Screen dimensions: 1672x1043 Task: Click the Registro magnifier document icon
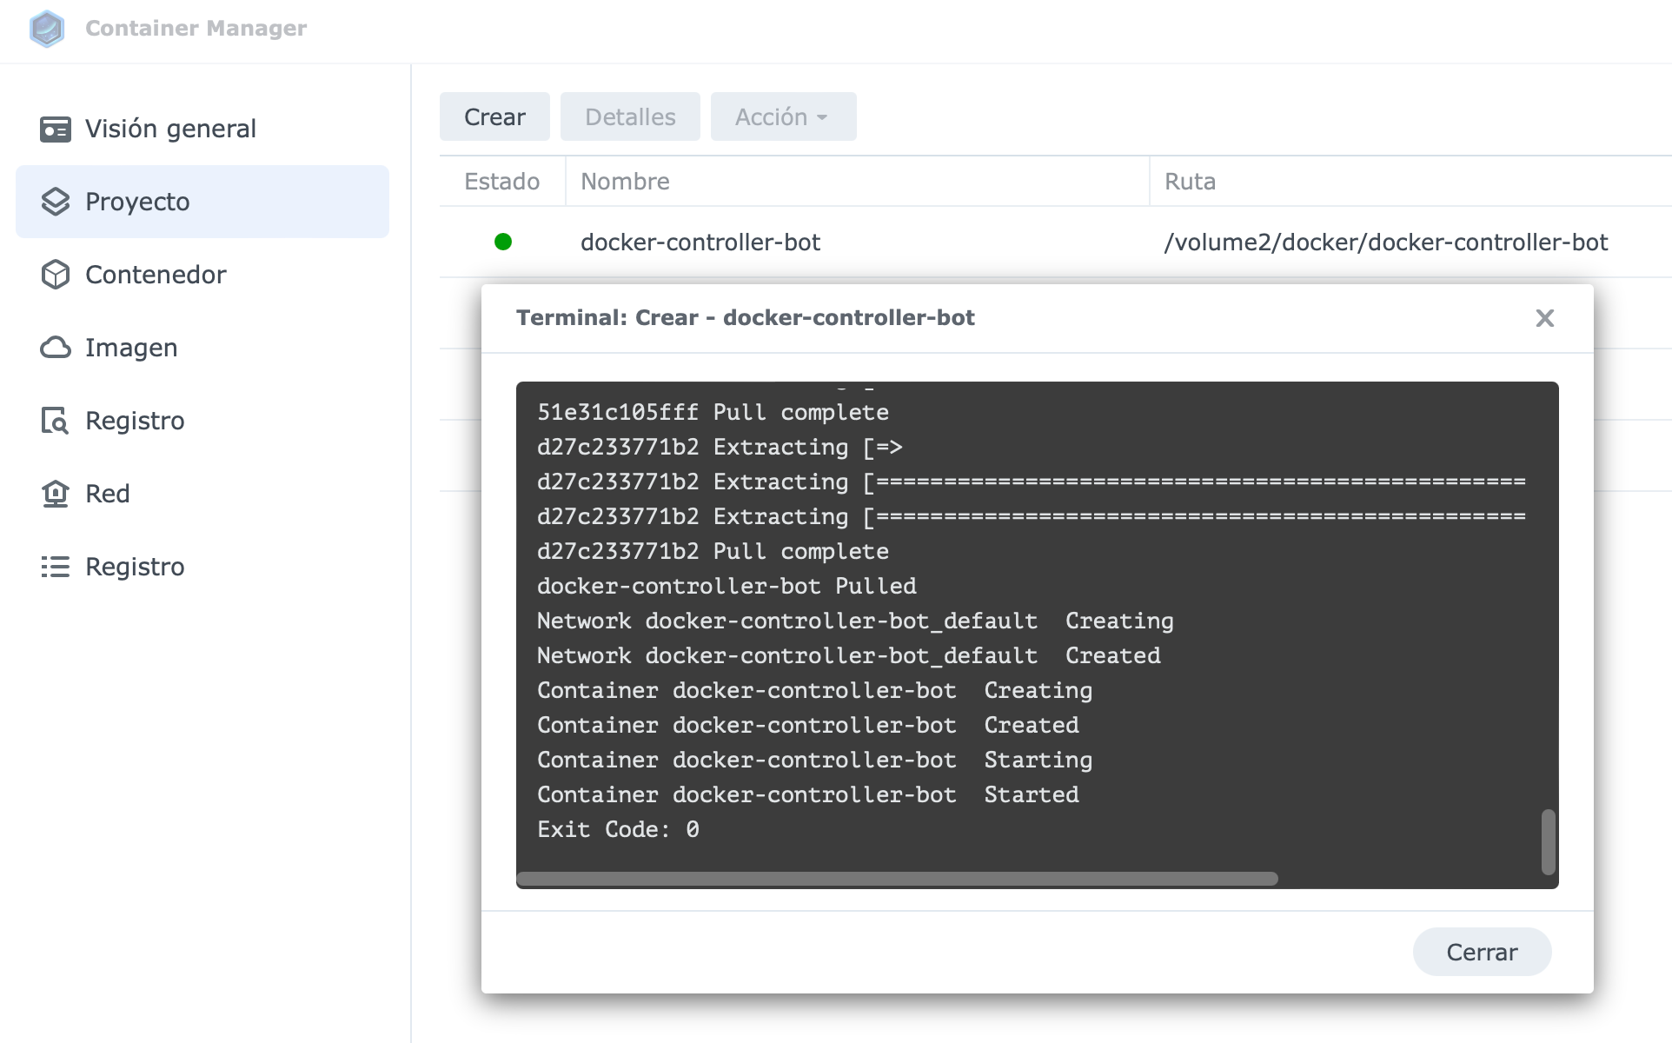pyautogui.click(x=56, y=421)
